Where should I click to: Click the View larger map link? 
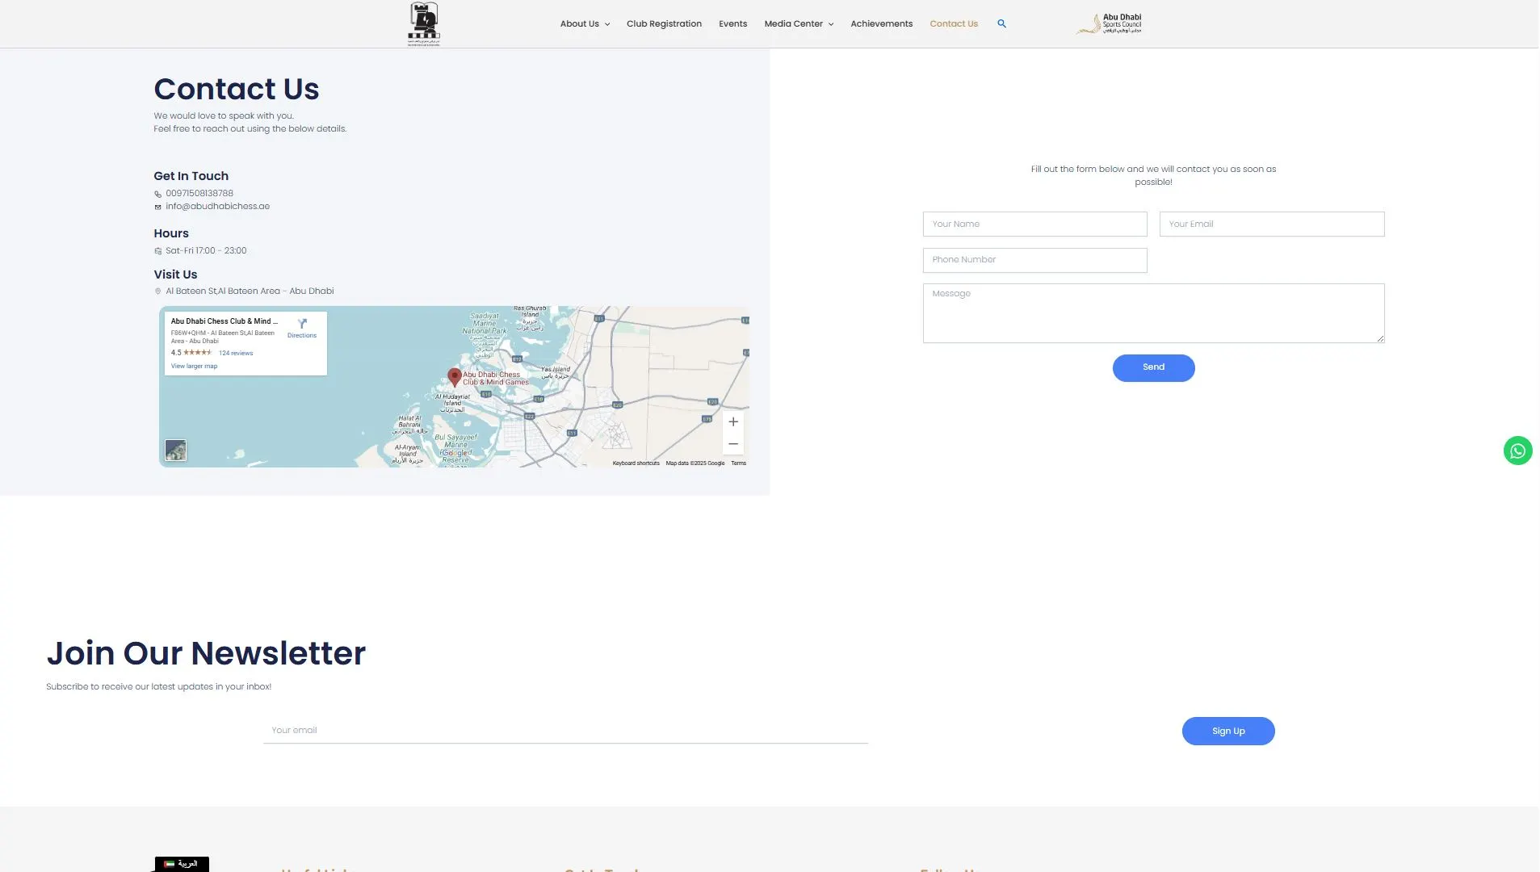point(194,366)
